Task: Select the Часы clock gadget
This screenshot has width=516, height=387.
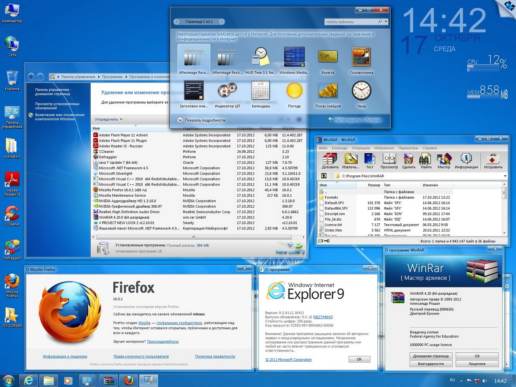Action: (x=361, y=94)
